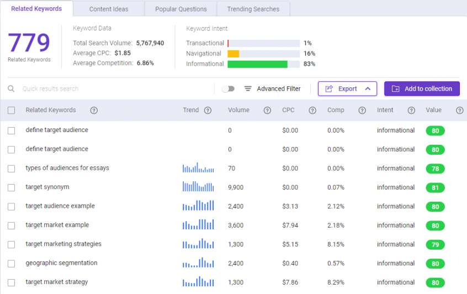Click the 779 related keywords count
The height and width of the screenshot is (294, 467).
29,43
